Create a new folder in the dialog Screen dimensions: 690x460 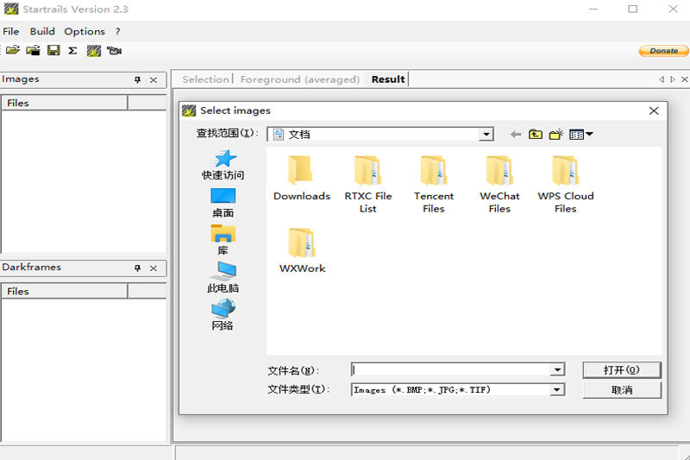pos(556,134)
